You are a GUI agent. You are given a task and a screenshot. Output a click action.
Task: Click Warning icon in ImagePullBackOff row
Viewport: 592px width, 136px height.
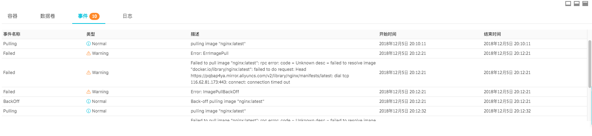click(89, 92)
